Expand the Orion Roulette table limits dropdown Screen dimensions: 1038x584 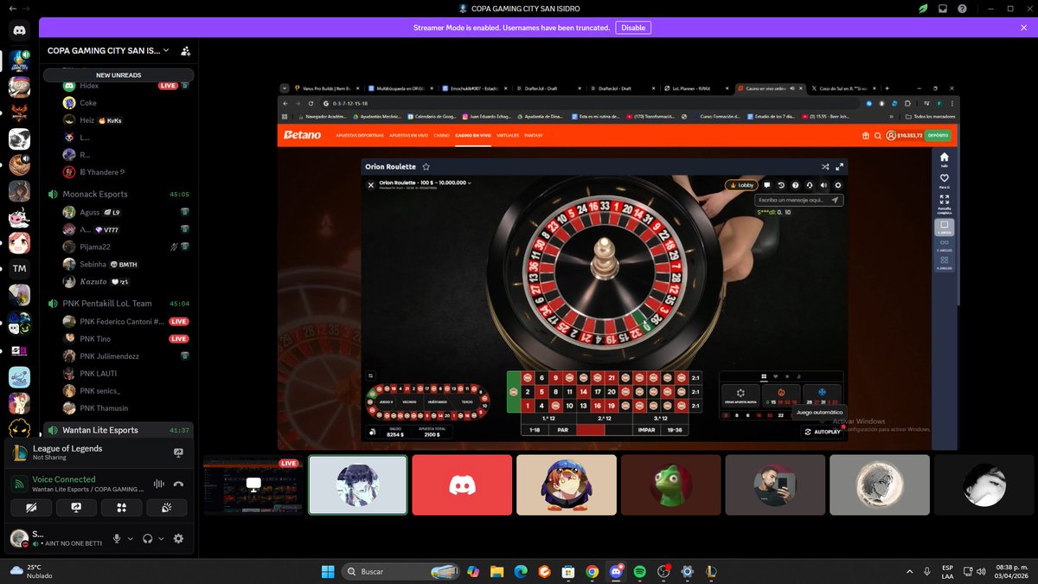471,183
